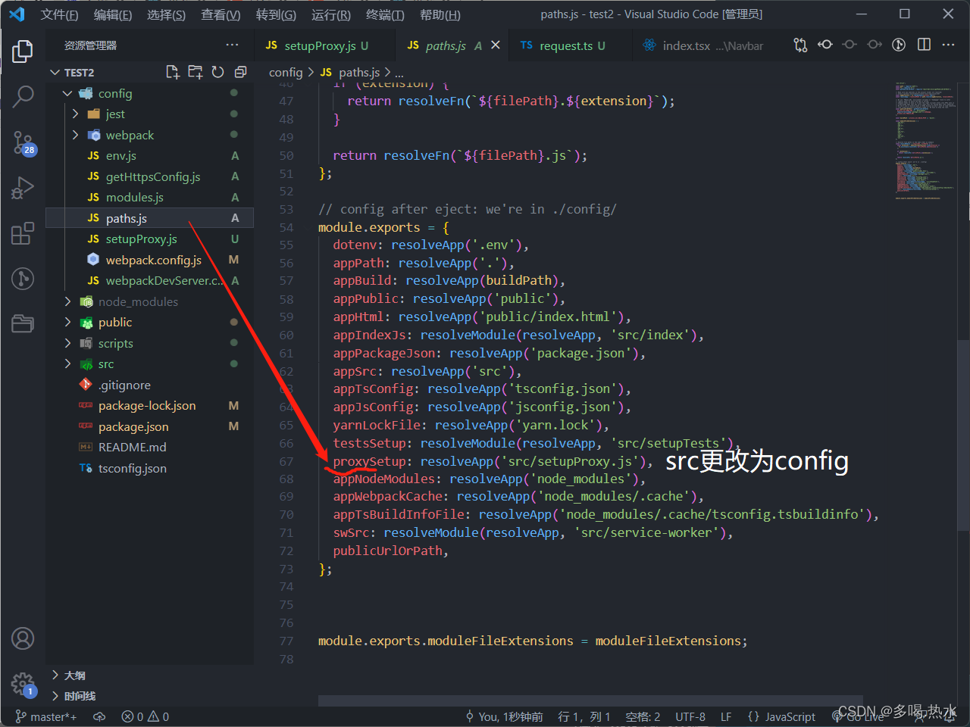
Task: Open the 编辑(E) menu
Action: tap(112, 14)
